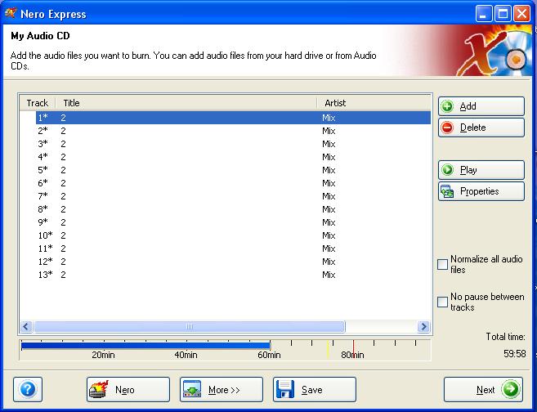
Task: Minimize the Nero Express window
Action: pyautogui.click(x=484, y=14)
